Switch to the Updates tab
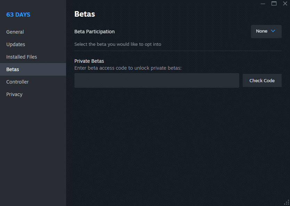 (x=33, y=44)
